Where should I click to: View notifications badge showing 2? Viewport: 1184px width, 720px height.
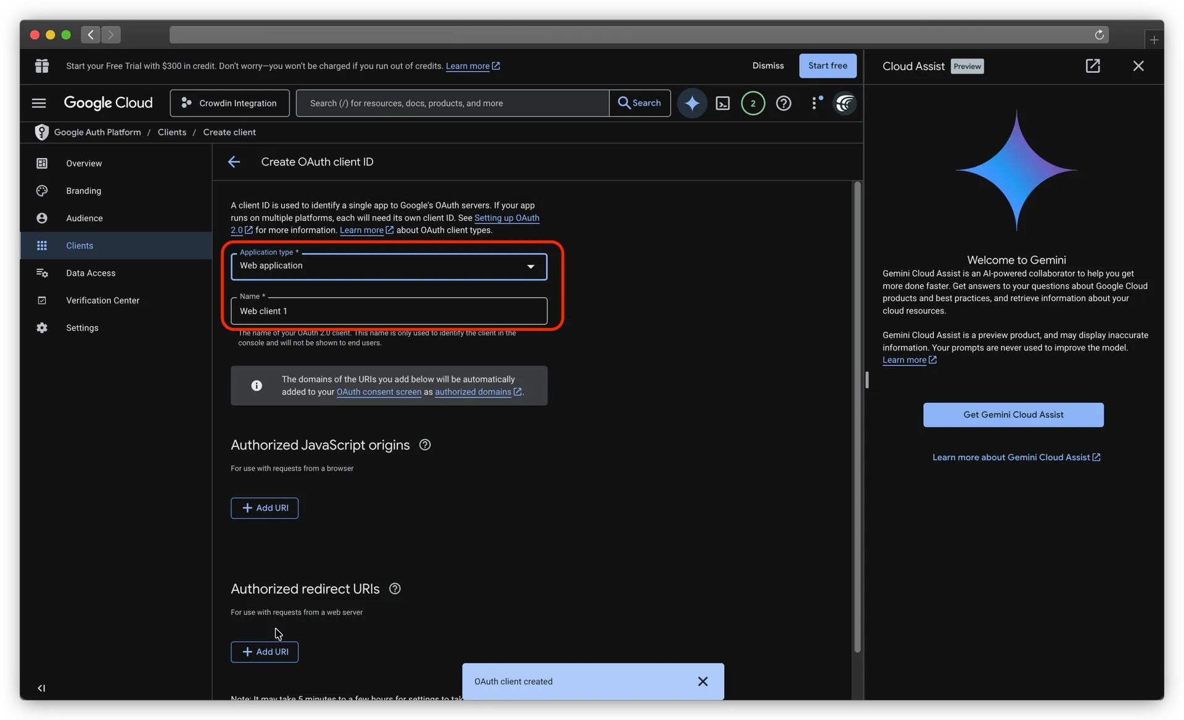pyautogui.click(x=753, y=103)
